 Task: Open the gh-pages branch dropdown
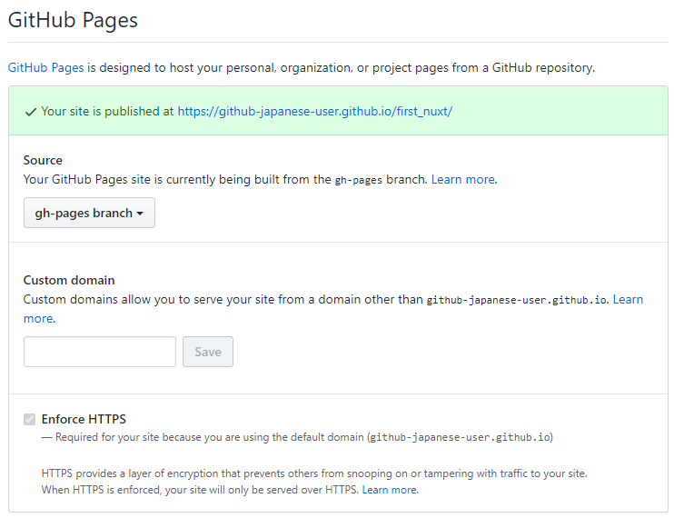[x=89, y=213]
